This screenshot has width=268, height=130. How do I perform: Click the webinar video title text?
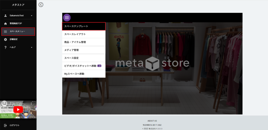[x=18, y=104]
